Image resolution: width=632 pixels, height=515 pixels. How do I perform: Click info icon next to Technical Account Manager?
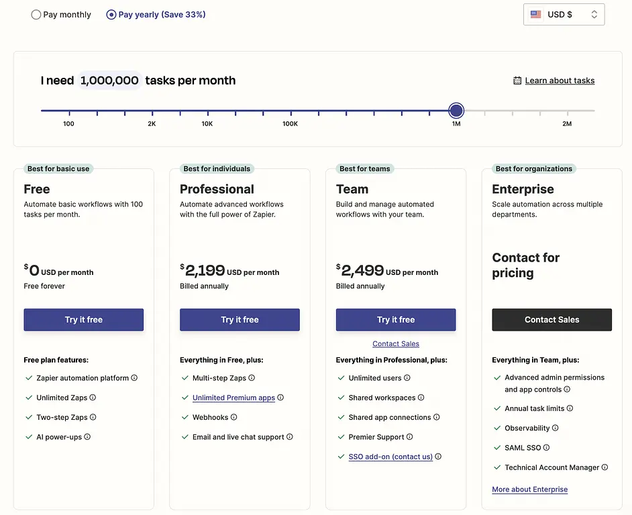coord(604,467)
